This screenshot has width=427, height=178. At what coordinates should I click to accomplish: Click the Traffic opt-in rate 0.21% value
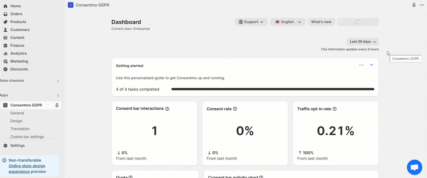coord(336,131)
